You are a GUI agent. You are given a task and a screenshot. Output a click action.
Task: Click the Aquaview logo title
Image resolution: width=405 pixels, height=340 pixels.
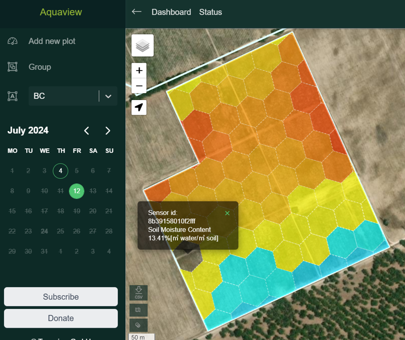pos(61,12)
